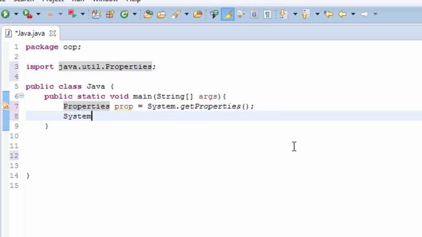Toggle Show Whitespace Characters pilcrow button
Viewport: 422px width, 237px height.
click(267, 14)
